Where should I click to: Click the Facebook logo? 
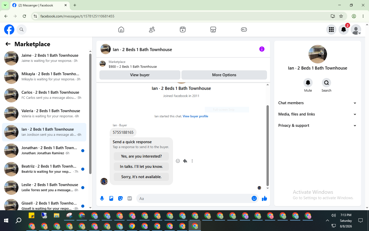9,30
